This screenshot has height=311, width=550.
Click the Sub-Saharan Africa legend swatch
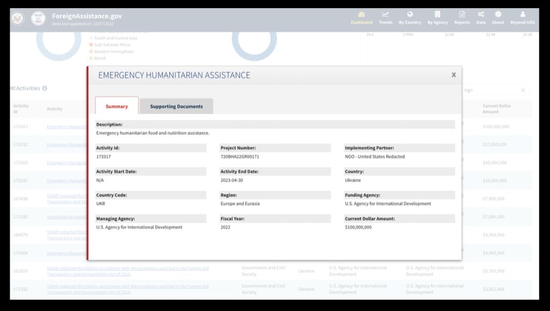pos(91,45)
